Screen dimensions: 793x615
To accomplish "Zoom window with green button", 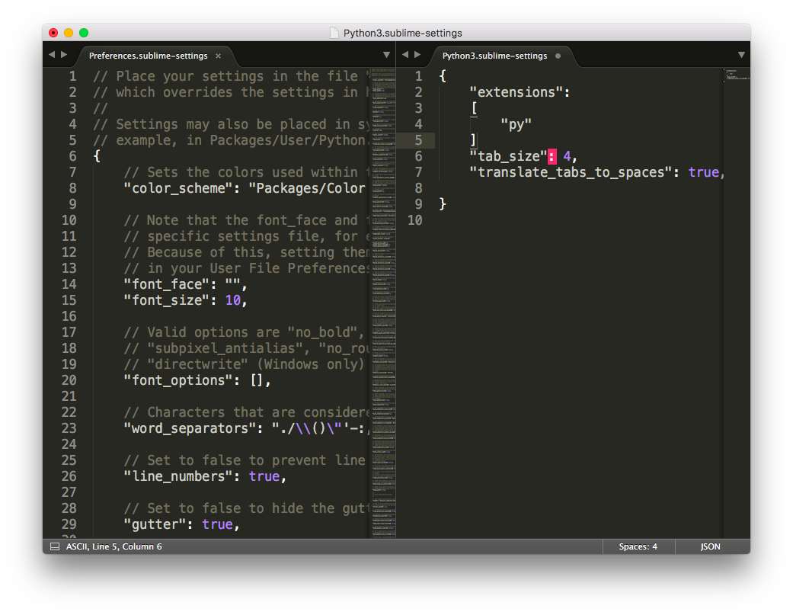I will click(84, 33).
